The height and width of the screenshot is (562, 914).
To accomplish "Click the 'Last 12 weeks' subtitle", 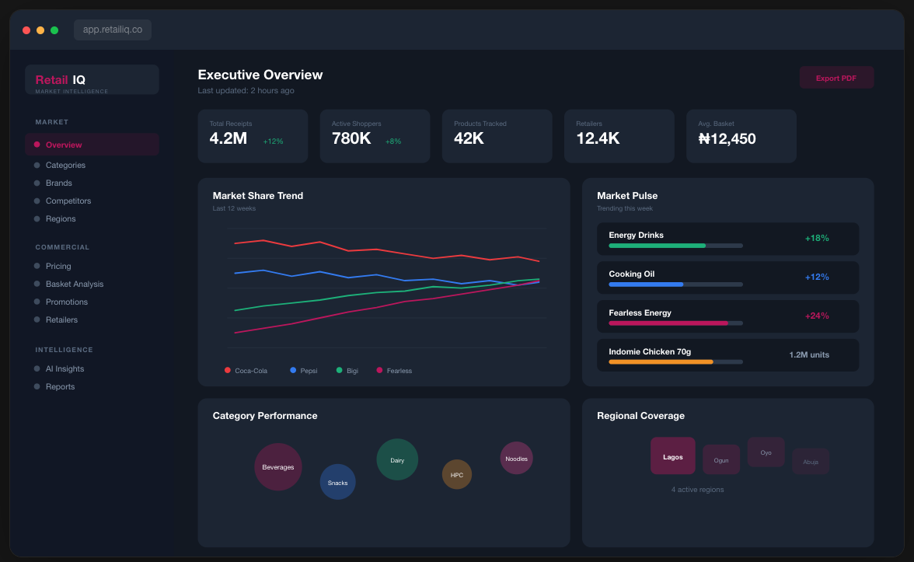I will [x=234, y=208].
